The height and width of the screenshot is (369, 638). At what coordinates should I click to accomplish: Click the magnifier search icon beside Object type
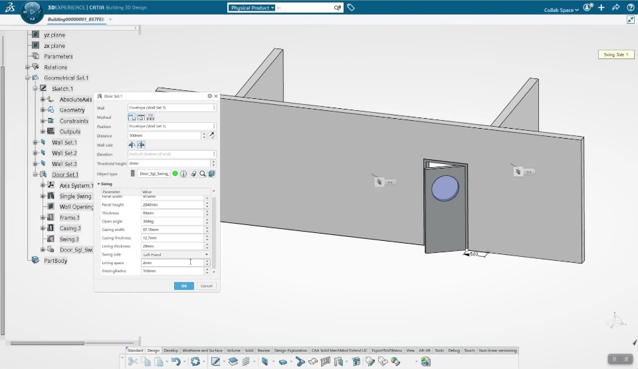pos(203,173)
